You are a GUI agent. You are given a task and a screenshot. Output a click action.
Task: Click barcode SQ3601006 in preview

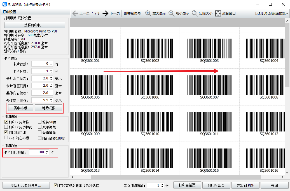pos(150,87)
